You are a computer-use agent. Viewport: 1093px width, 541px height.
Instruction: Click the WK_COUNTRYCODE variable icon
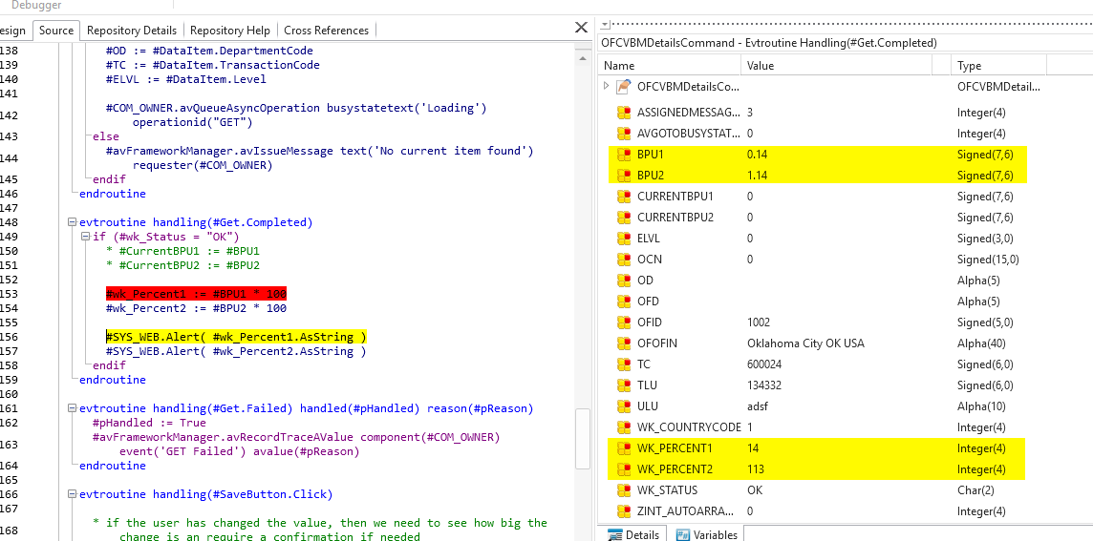[624, 427]
